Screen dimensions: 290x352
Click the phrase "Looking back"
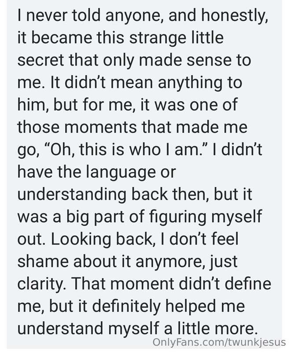coord(102,239)
